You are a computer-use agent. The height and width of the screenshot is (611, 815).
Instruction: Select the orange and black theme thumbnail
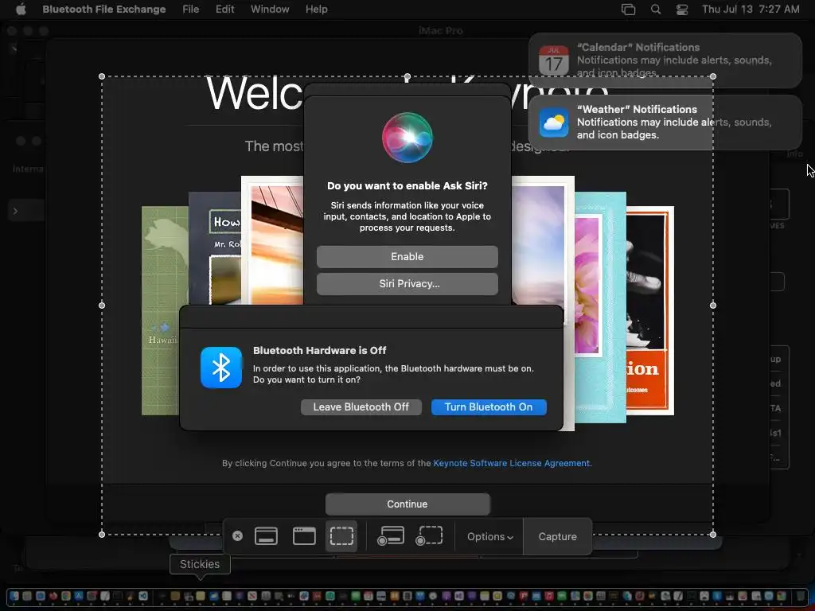pos(649,311)
